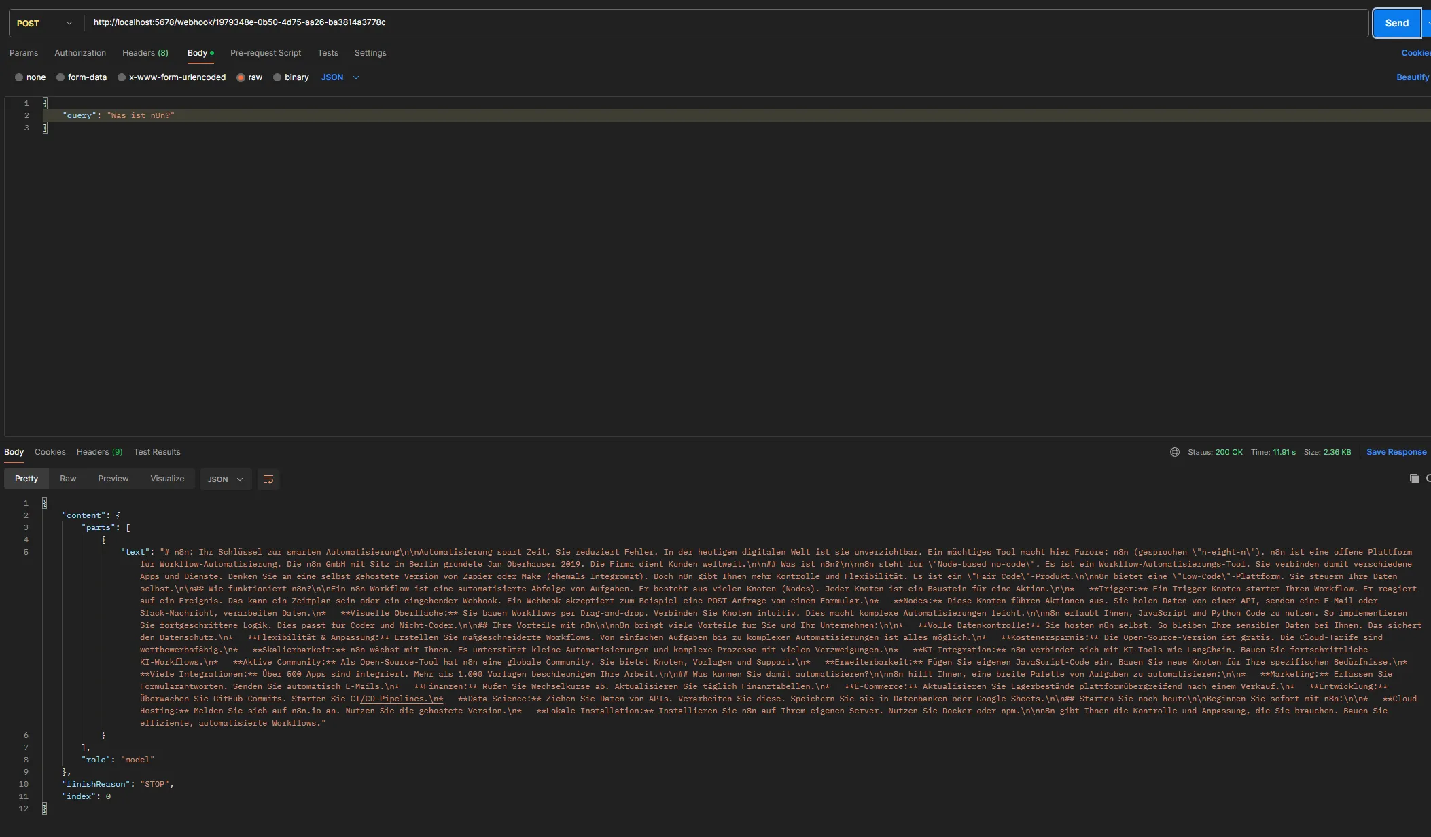Open the response format JSON dropdown
The height and width of the screenshot is (837, 1431).
coord(226,479)
